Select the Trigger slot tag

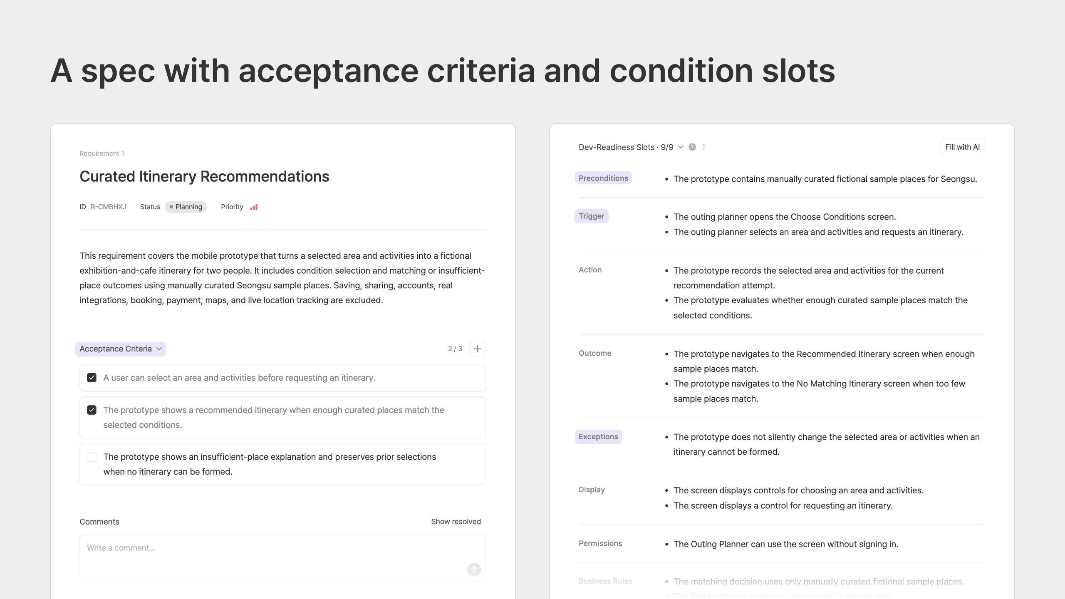(x=591, y=216)
